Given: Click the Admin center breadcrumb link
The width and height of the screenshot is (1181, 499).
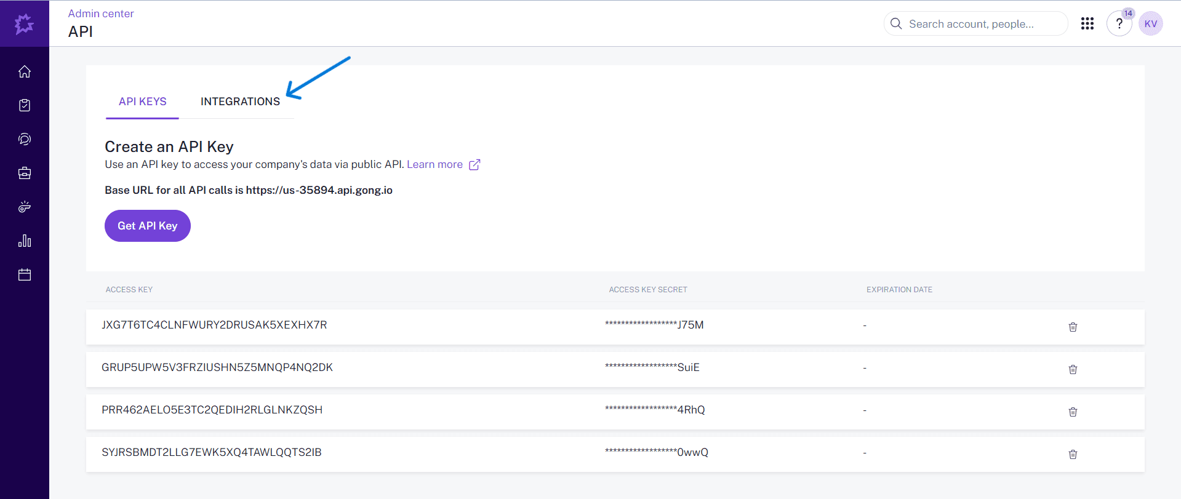Looking at the screenshot, I should (101, 14).
